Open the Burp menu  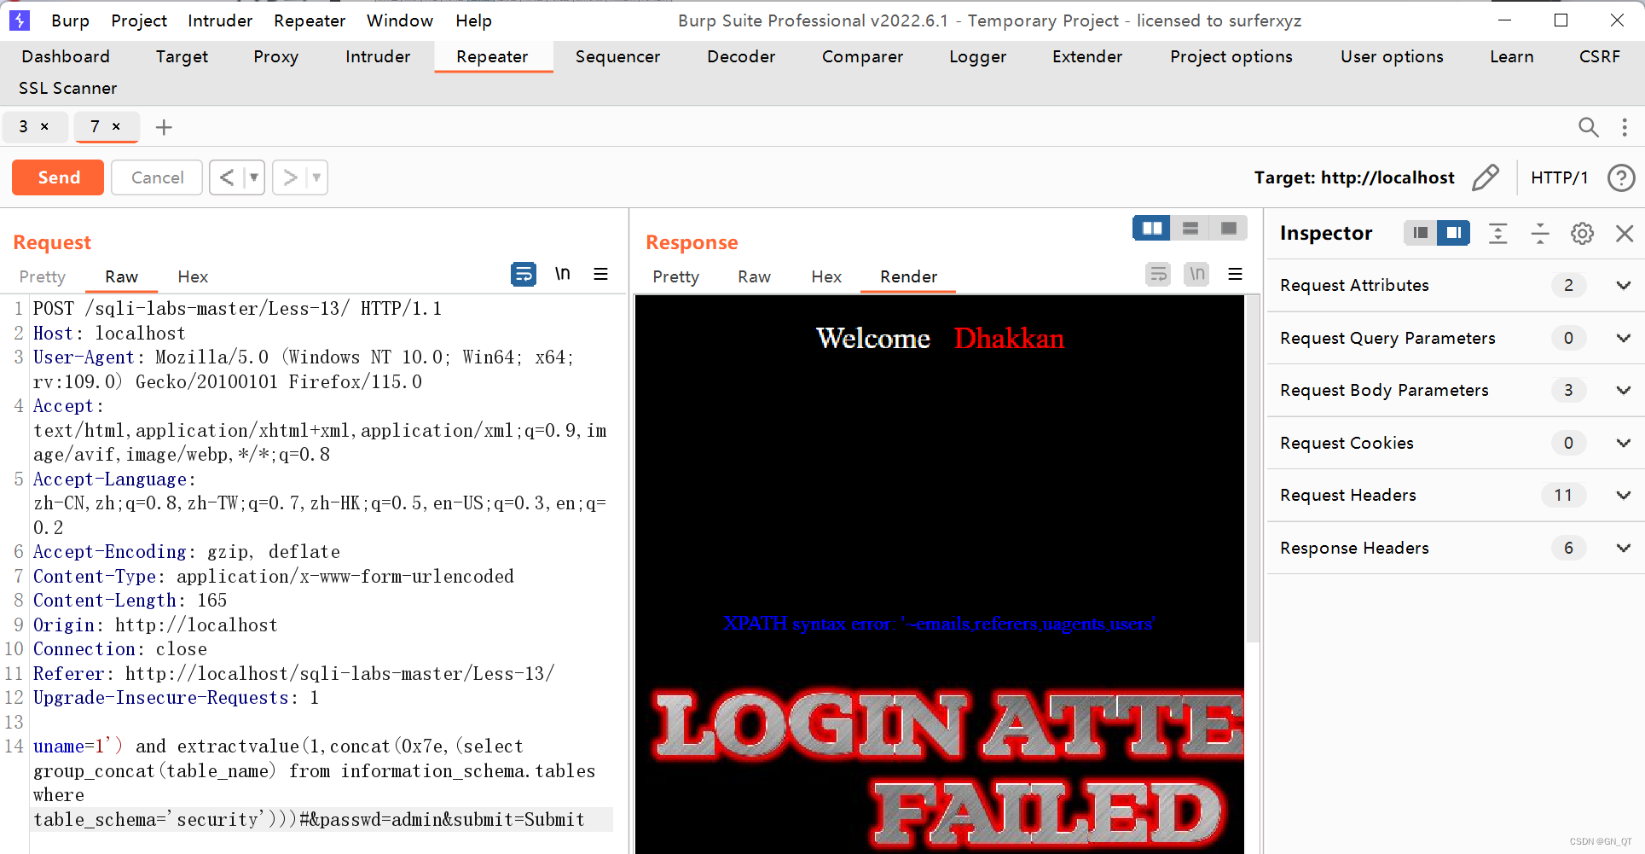point(70,20)
